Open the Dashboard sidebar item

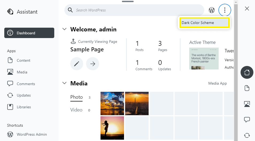click(x=29, y=33)
